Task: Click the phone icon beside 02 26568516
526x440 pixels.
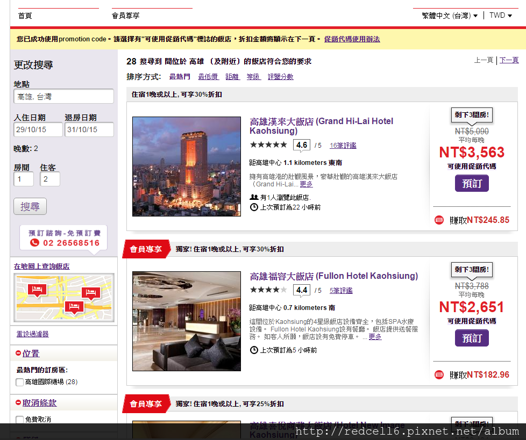Action: point(34,243)
